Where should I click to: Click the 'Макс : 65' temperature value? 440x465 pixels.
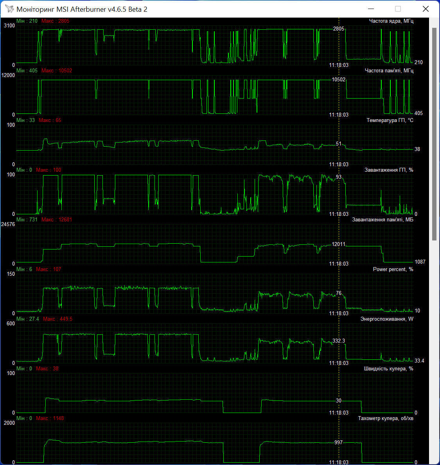point(50,120)
